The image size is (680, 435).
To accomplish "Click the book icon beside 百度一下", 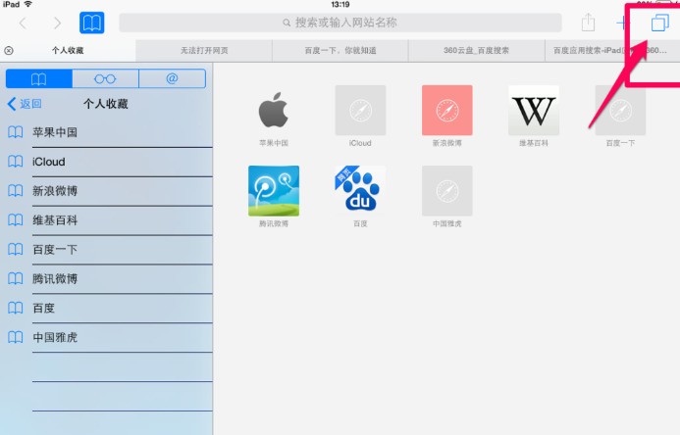I will click(15, 249).
